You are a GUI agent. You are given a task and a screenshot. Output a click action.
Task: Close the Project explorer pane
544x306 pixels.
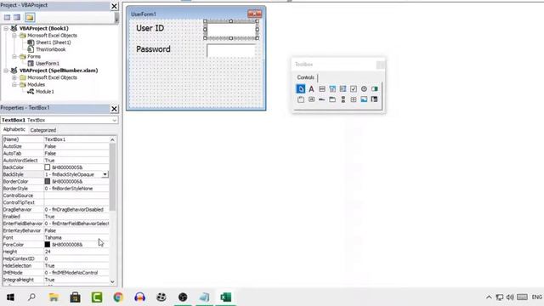coord(114,6)
